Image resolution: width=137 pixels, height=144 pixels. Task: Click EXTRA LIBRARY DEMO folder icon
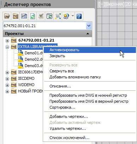pyautogui.click(x=14, y=47)
